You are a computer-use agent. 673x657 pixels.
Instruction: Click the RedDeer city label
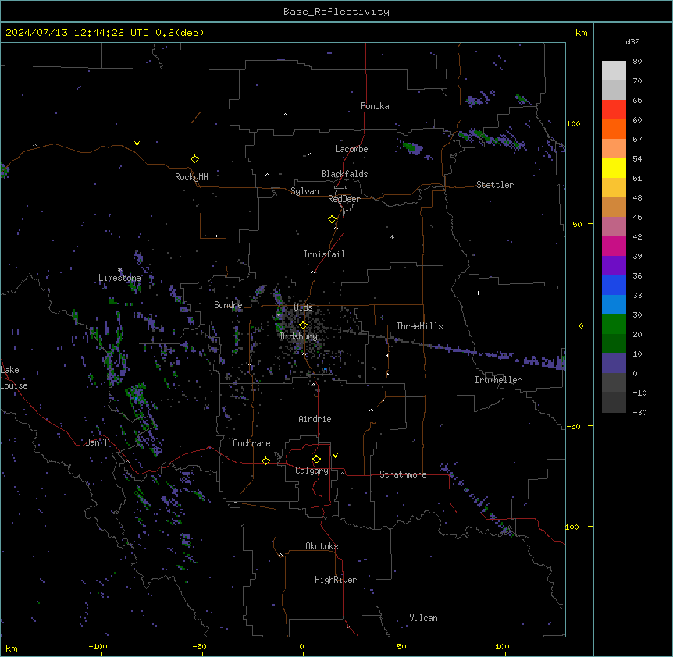[x=344, y=199]
